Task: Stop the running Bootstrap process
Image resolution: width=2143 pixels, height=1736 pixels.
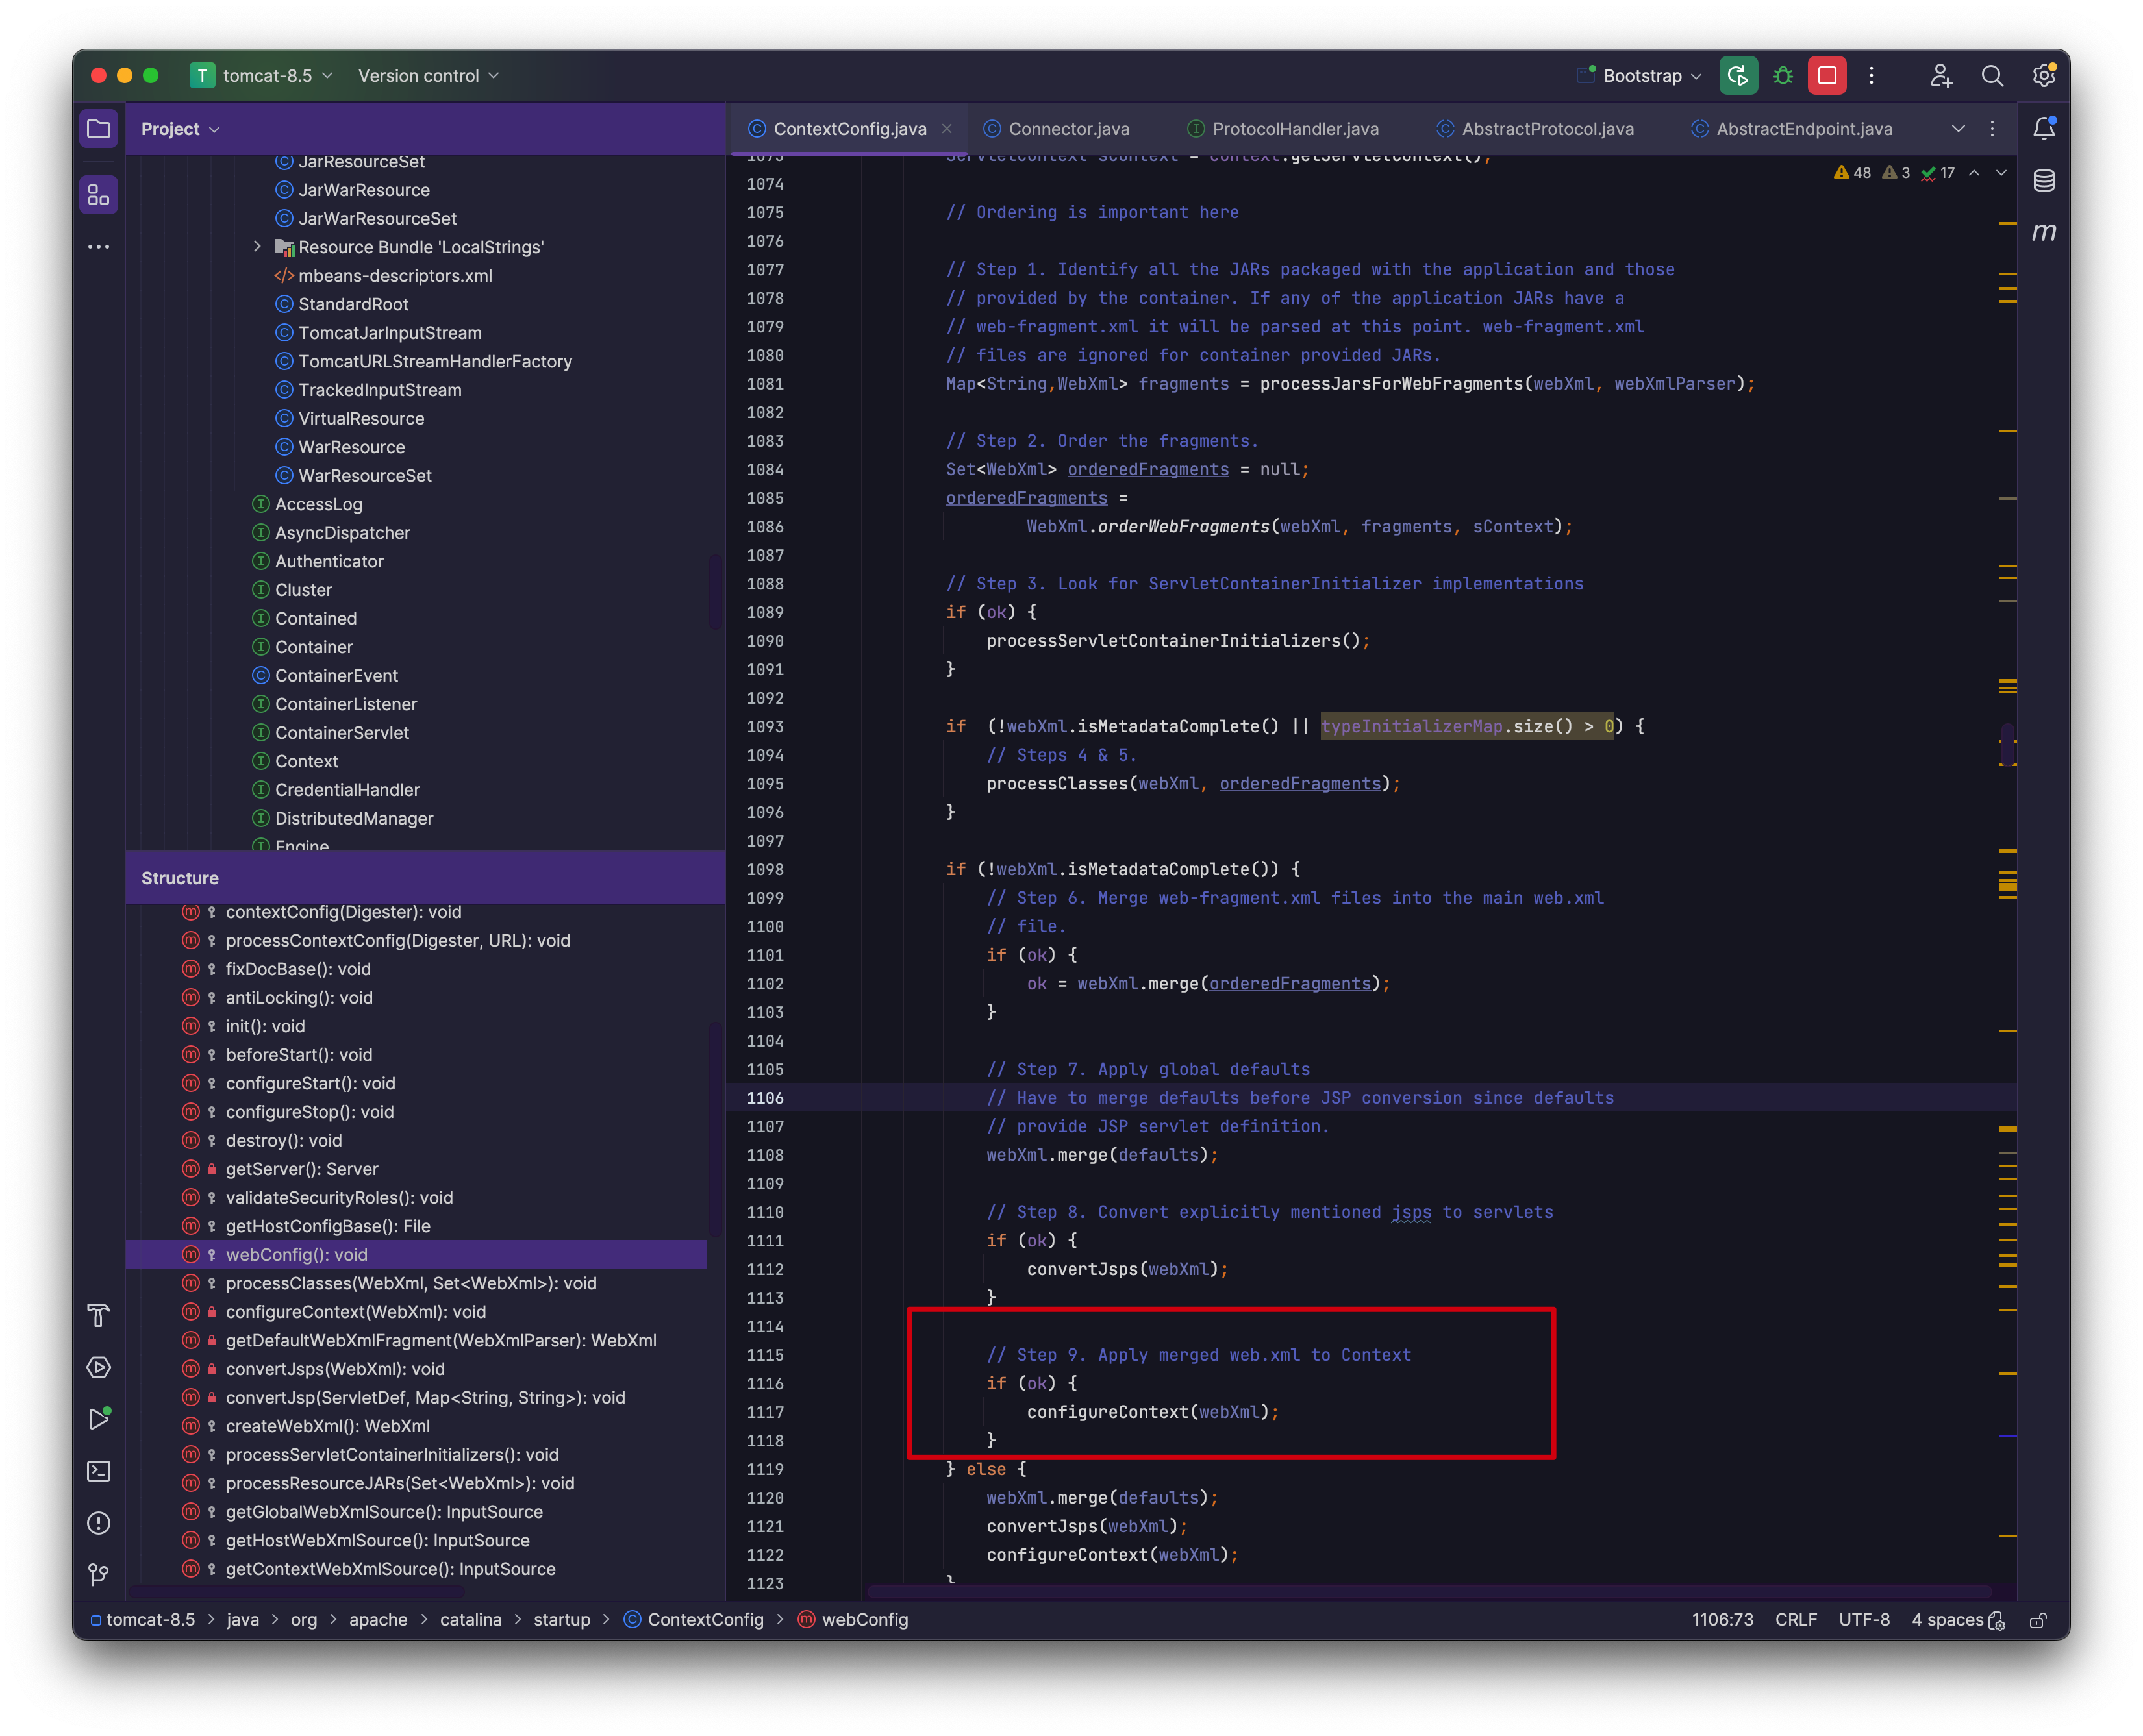Action: coord(1827,76)
